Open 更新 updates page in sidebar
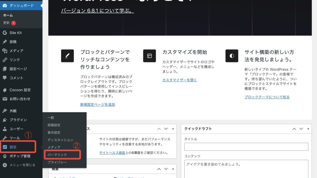Screen dimensions: 317x178 [x=6, y=23]
